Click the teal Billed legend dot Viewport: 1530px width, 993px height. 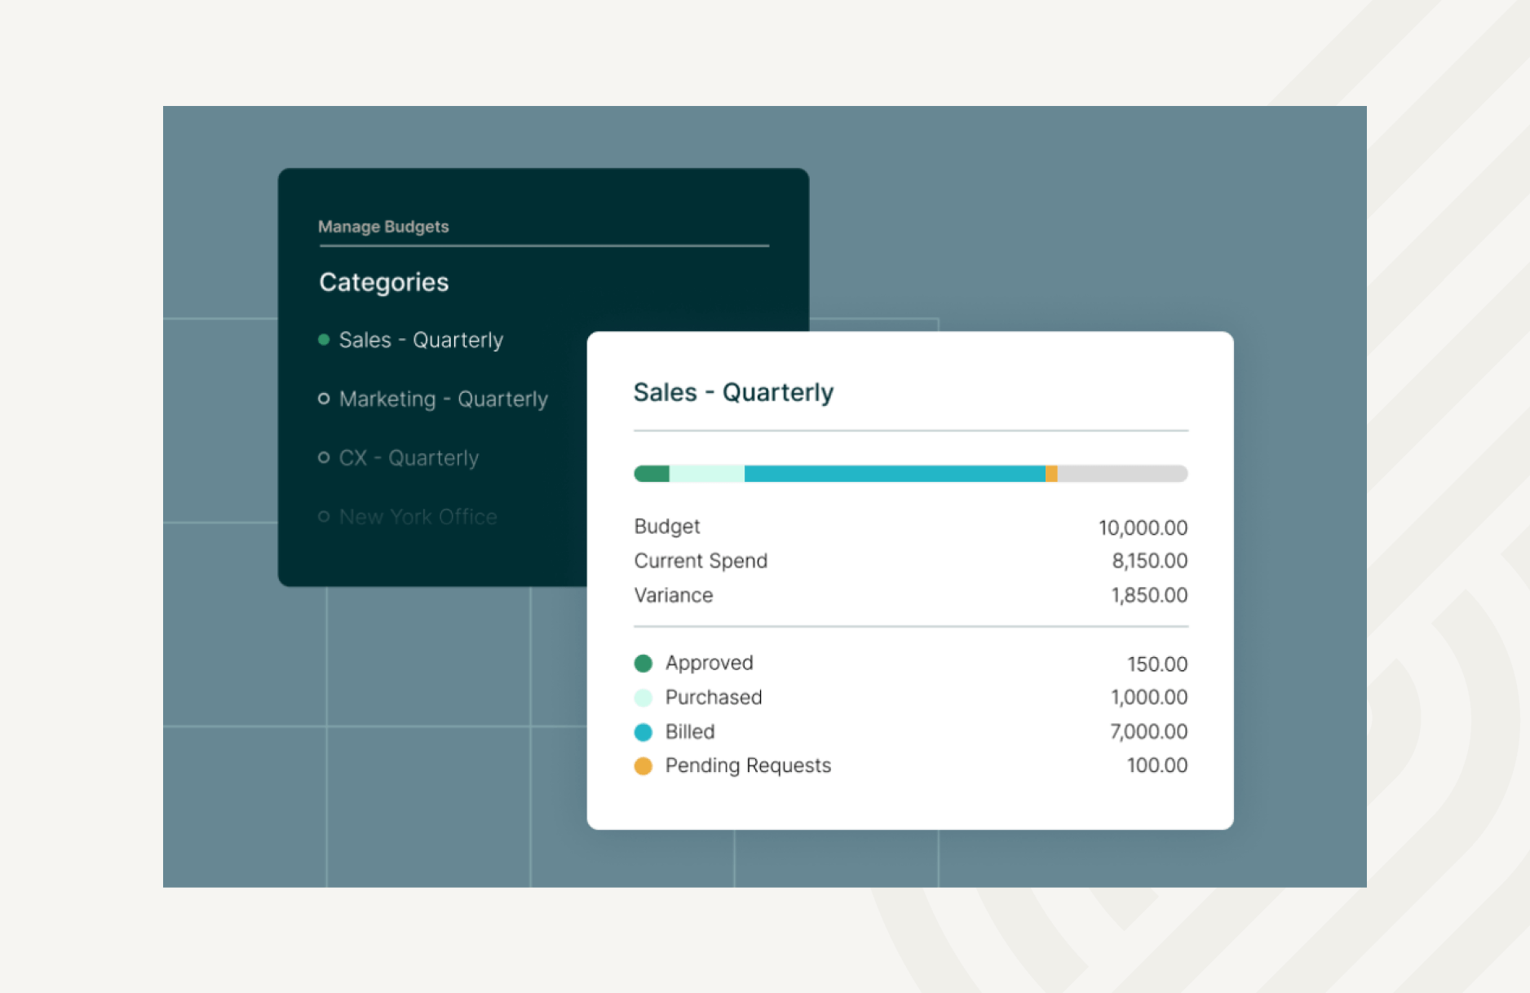click(x=643, y=731)
